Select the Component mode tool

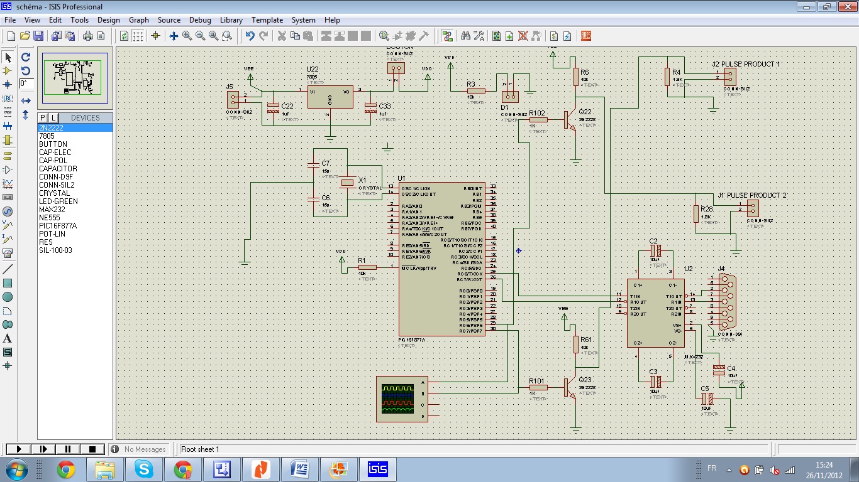pos(8,71)
